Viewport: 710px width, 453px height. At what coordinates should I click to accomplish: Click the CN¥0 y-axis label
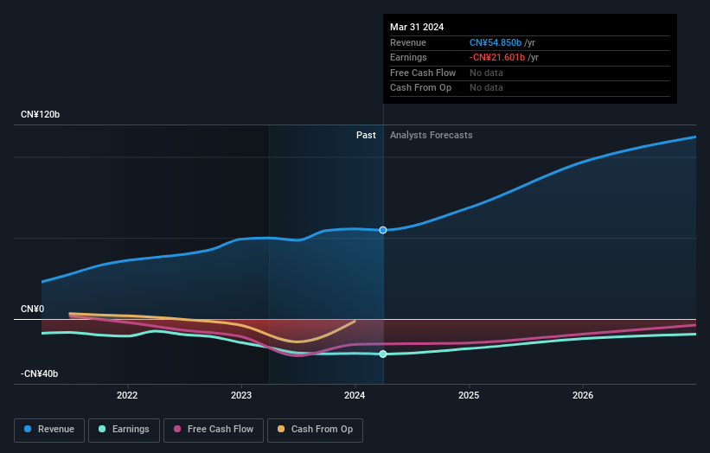[33, 309]
